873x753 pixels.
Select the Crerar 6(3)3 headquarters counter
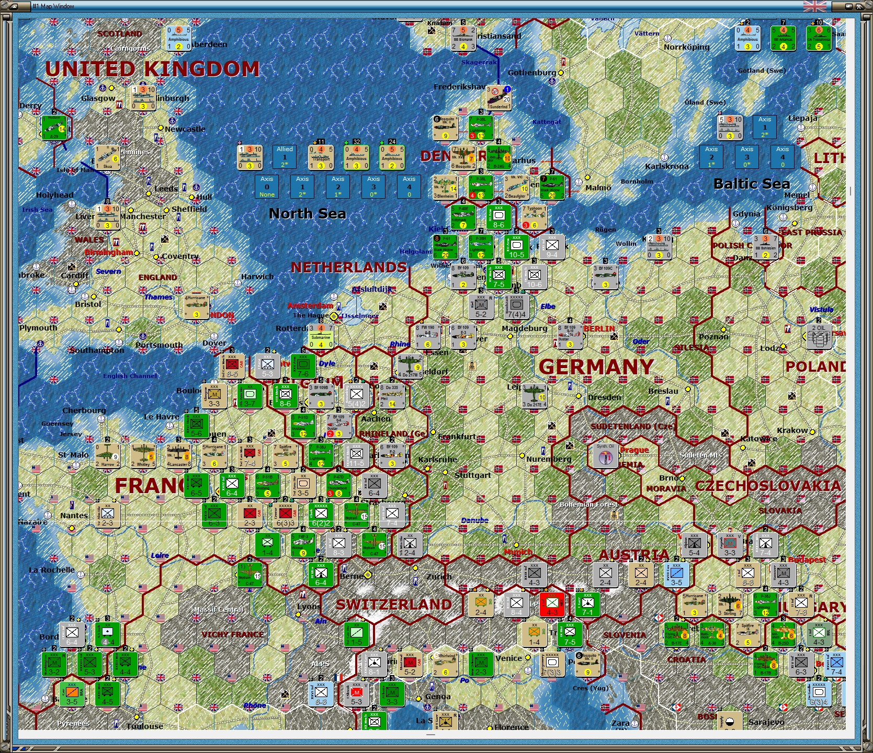tap(285, 515)
